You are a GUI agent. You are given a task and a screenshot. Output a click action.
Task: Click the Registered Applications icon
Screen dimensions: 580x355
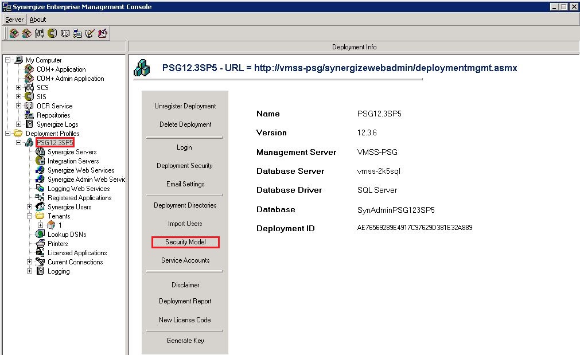pyautogui.click(x=40, y=197)
